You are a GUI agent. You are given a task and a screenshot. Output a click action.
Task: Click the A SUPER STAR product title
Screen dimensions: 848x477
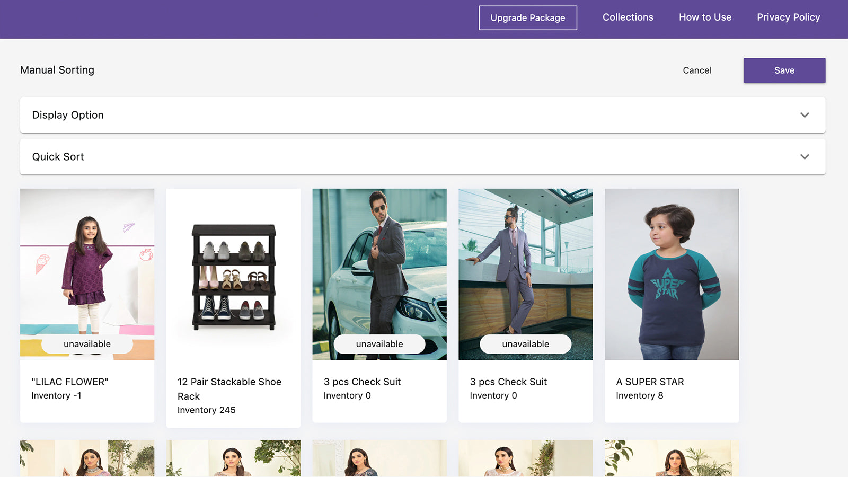coord(650,382)
